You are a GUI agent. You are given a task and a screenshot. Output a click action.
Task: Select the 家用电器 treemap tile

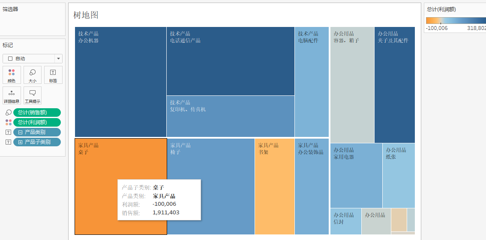click(x=356, y=176)
